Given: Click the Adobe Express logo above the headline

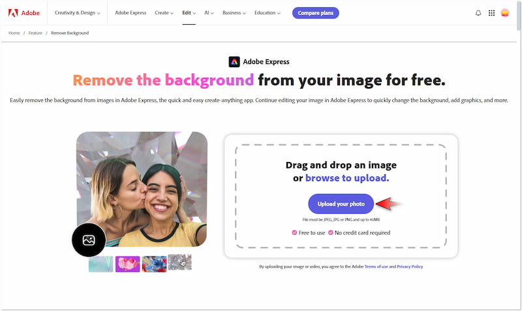Looking at the screenshot, I should tap(234, 62).
